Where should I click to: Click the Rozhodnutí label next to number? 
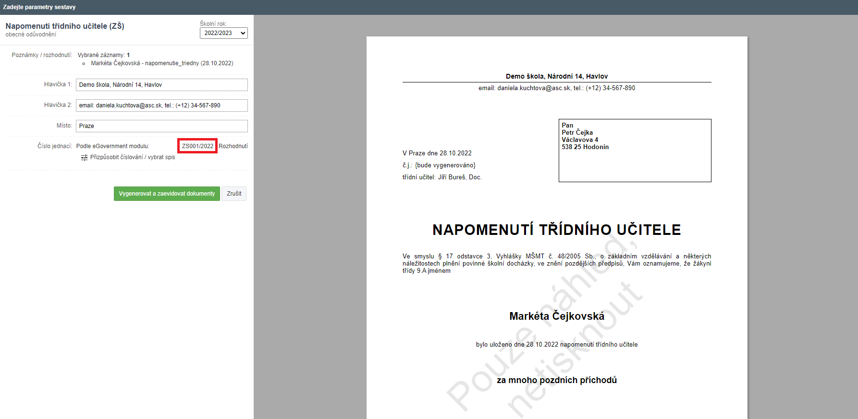click(233, 146)
